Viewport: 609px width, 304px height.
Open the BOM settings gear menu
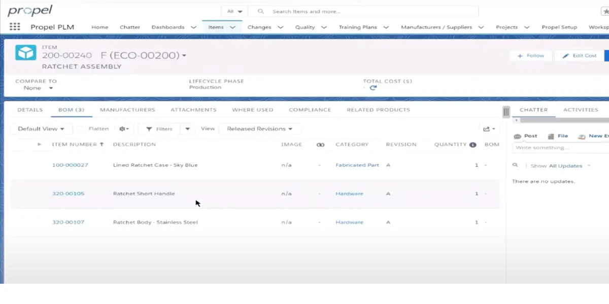click(x=124, y=129)
